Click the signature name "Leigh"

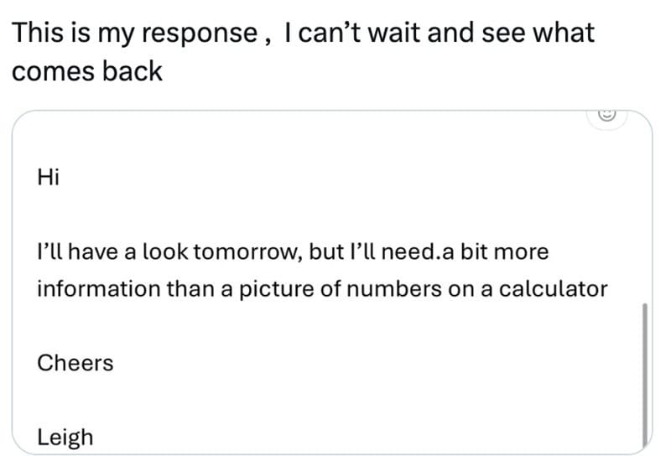(65, 436)
